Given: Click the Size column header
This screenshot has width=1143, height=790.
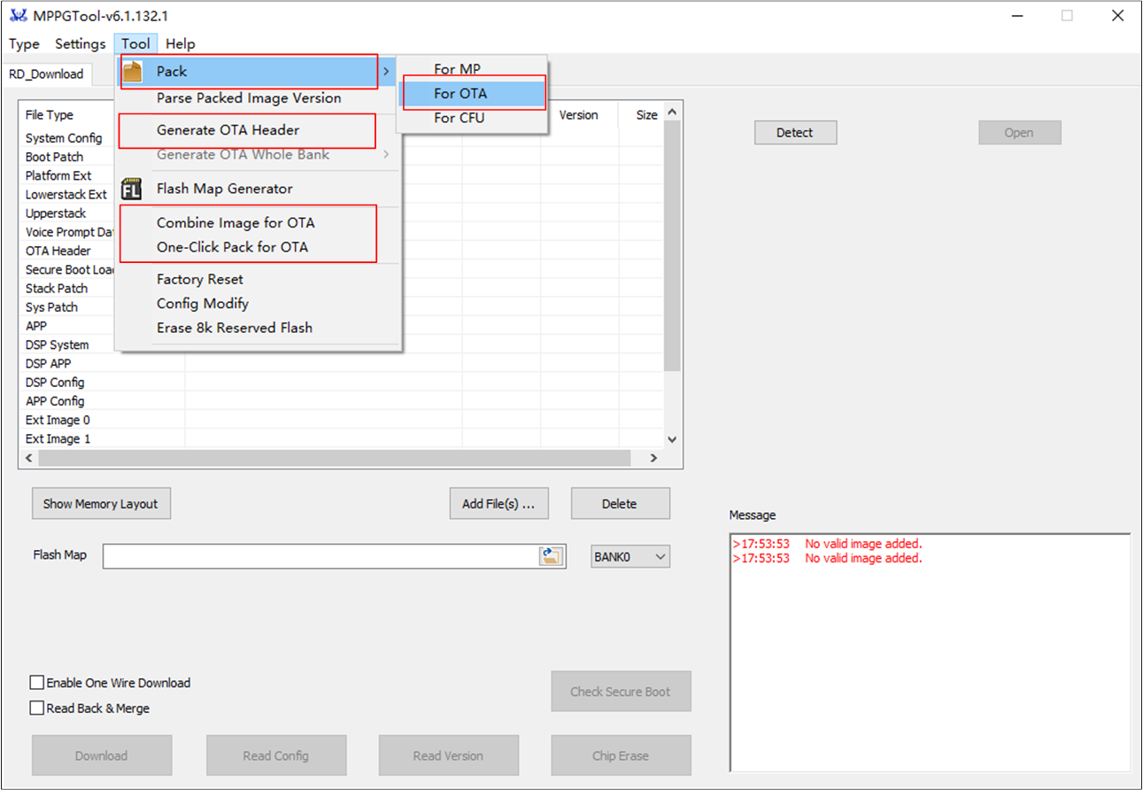Looking at the screenshot, I should pos(646,115).
